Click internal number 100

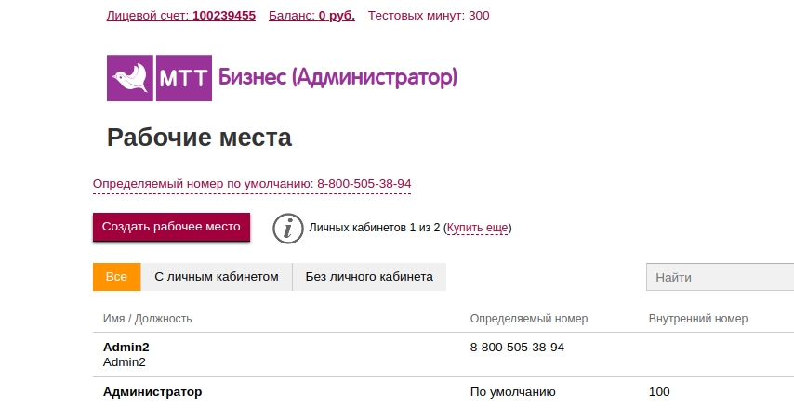(x=659, y=392)
